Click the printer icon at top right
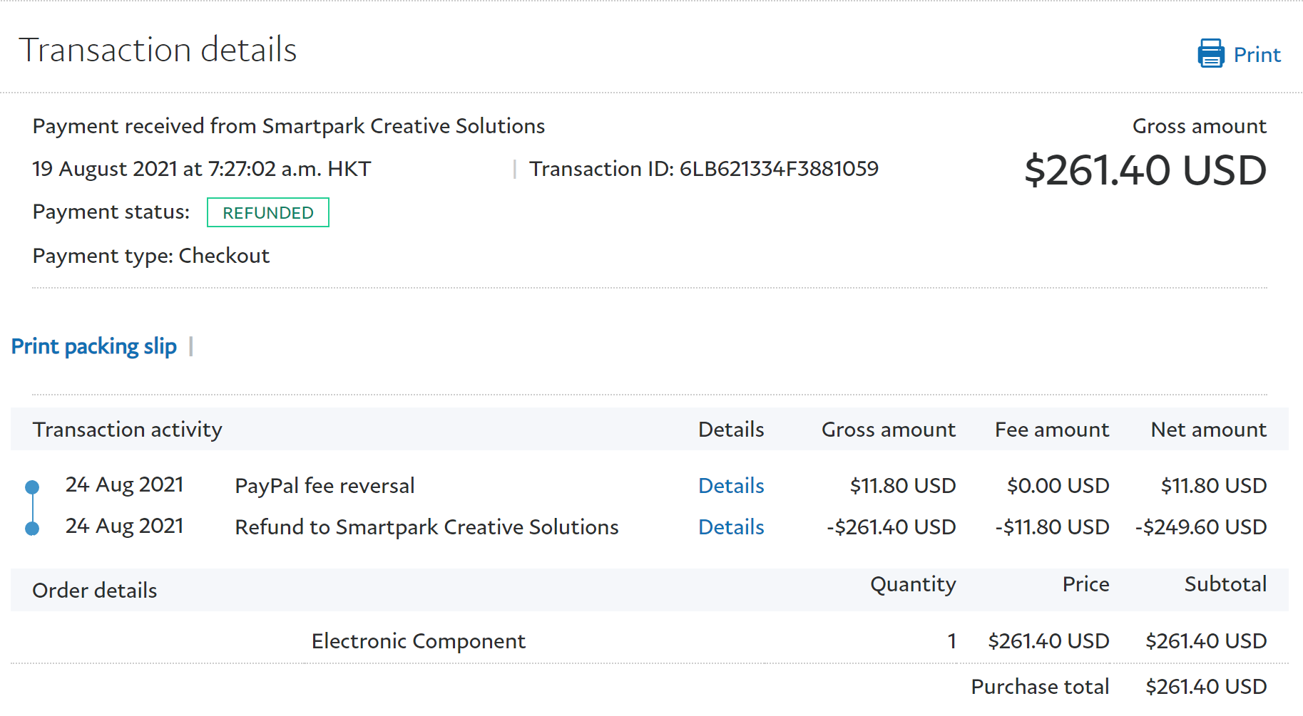The height and width of the screenshot is (716, 1303). 1210,53
